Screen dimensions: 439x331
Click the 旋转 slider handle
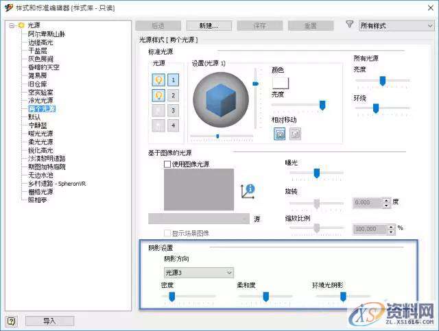317,204
